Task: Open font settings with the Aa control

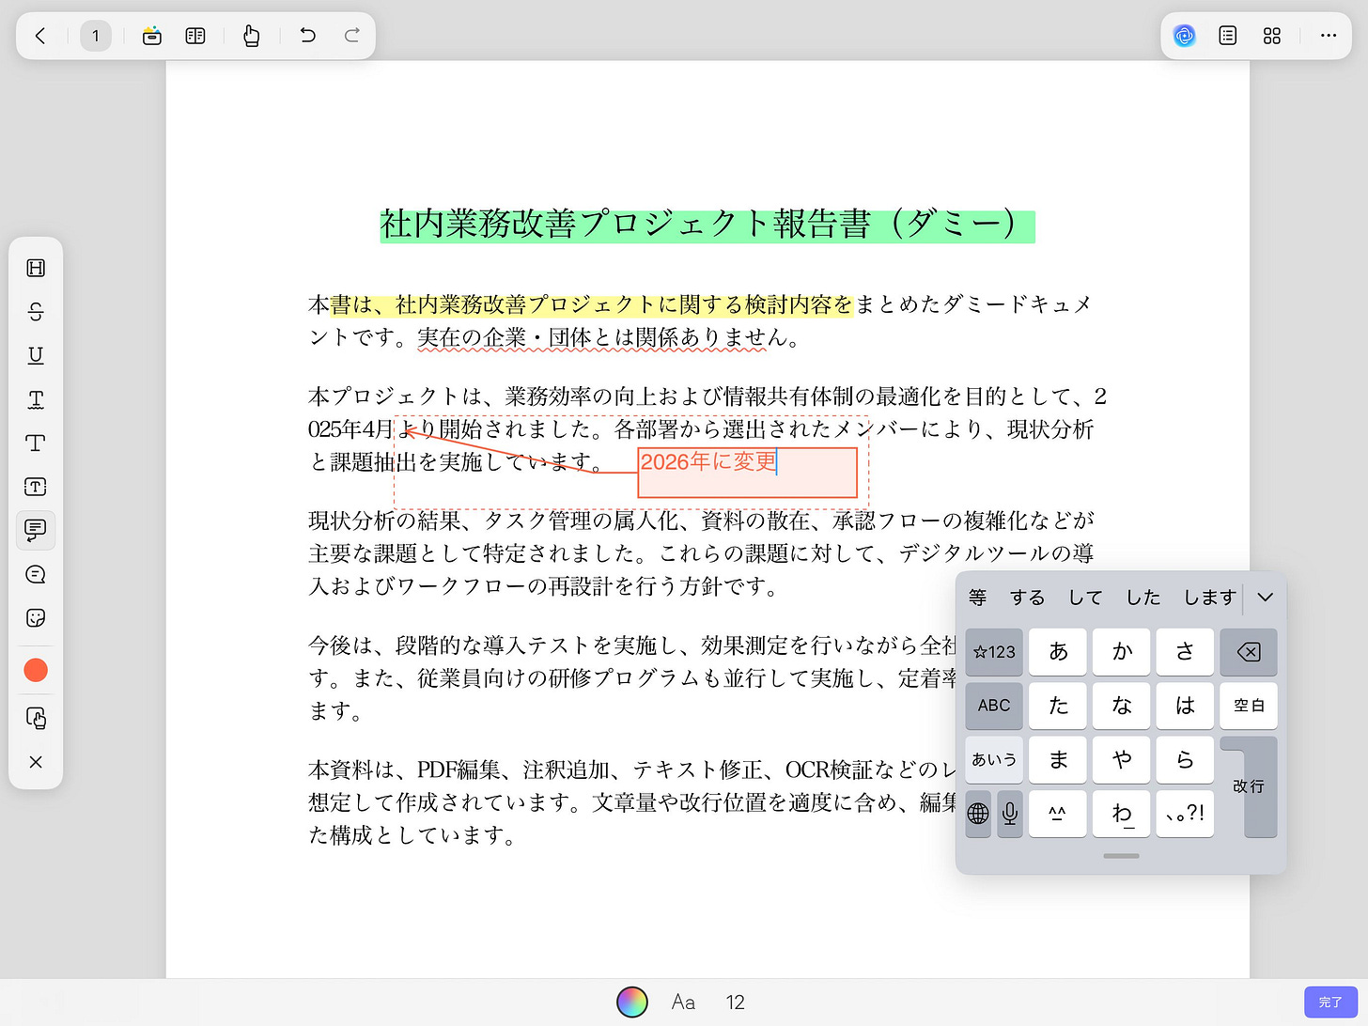Action: [x=683, y=1002]
